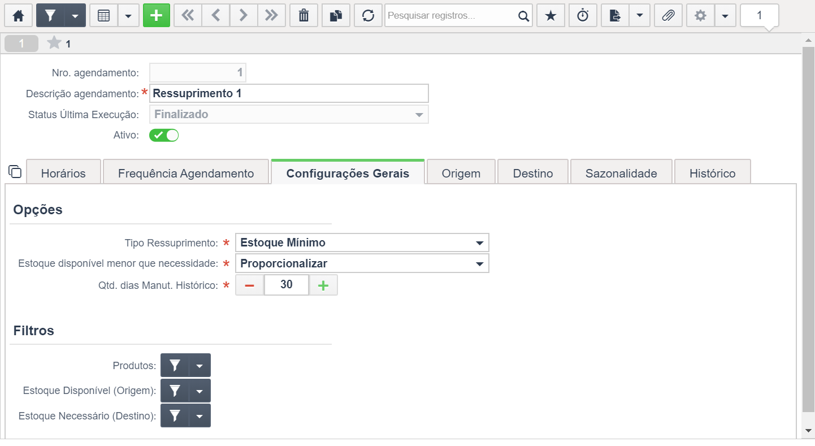Toggle the Ativo switch
The width and height of the screenshot is (815, 446).
pos(164,135)
